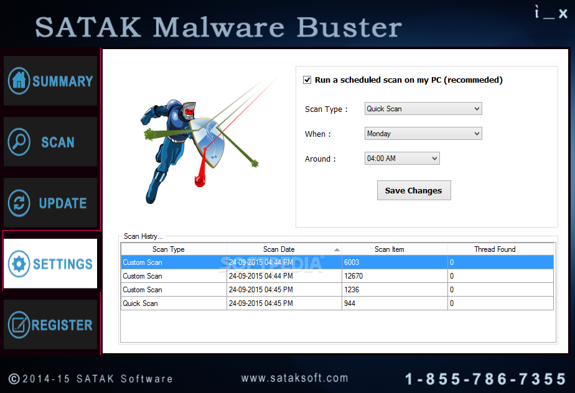Image resolution: width=575 pixels, height=393 pixels.
Task: Select the Quick Scan history row
Action: 337,303
